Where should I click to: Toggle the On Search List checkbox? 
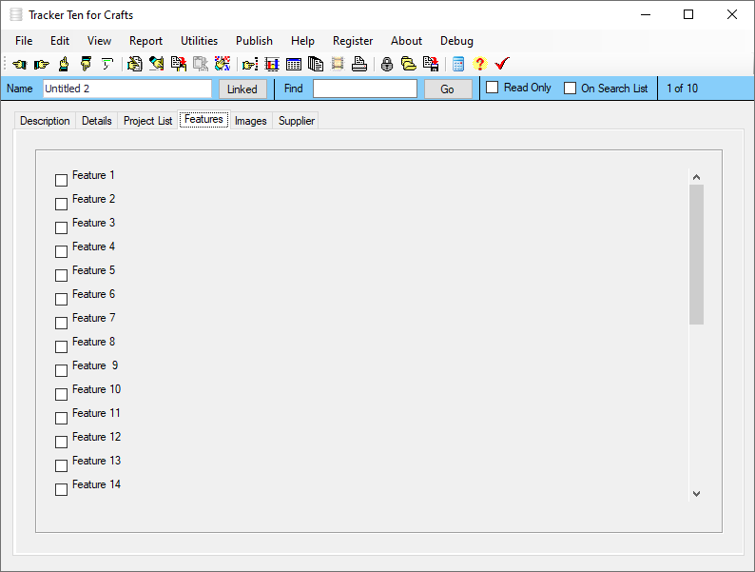point(571,89)
